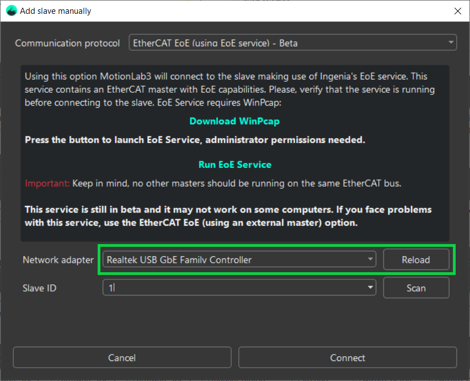This screenshot has width=470, height=381.
Task: Close the Add slave manually dialog
Action: [457, 10]
